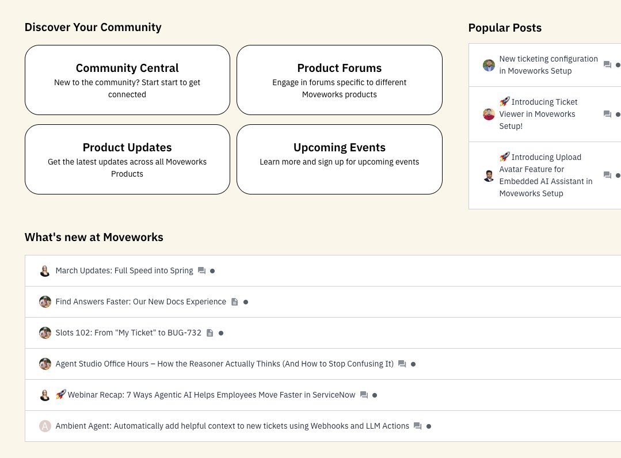Open the Product Updates card
The image size is (621, 458).
pyautogui.click(x=127, y=159)
